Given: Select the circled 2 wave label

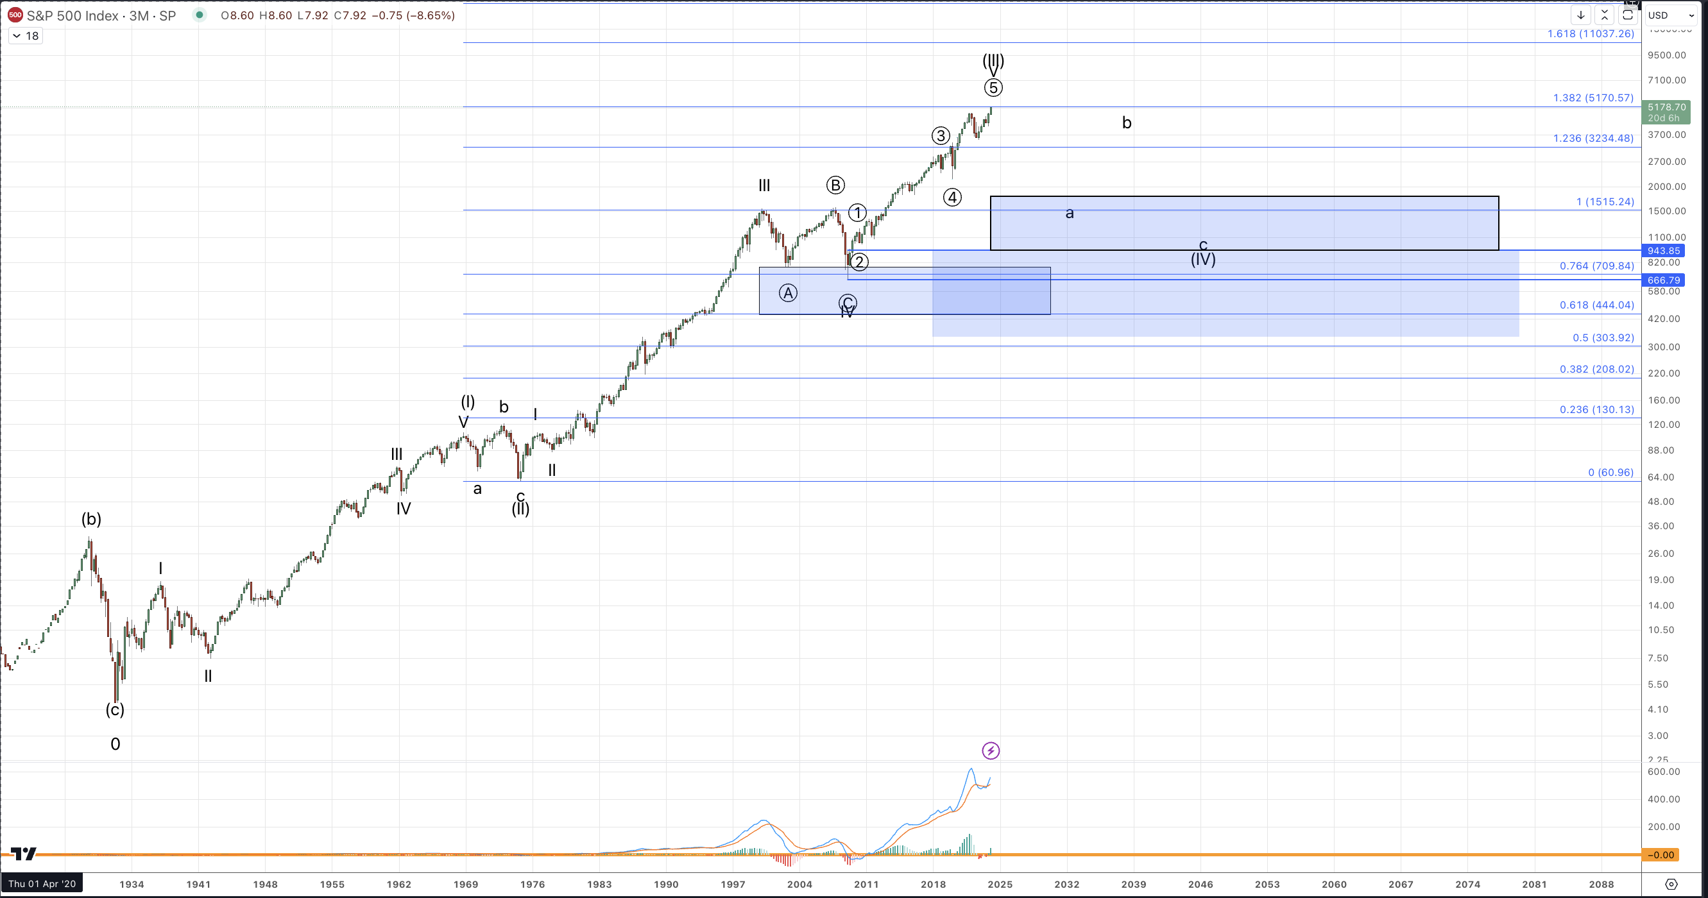Looking at the screenshot, I should (859, 262).
